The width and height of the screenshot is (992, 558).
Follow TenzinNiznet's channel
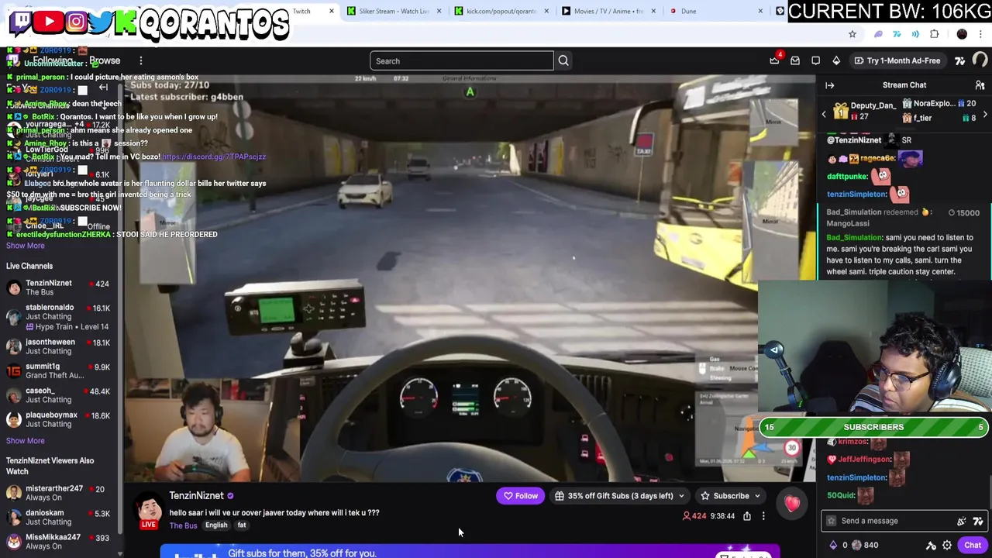pyautogui.click(x=521, y=496)
